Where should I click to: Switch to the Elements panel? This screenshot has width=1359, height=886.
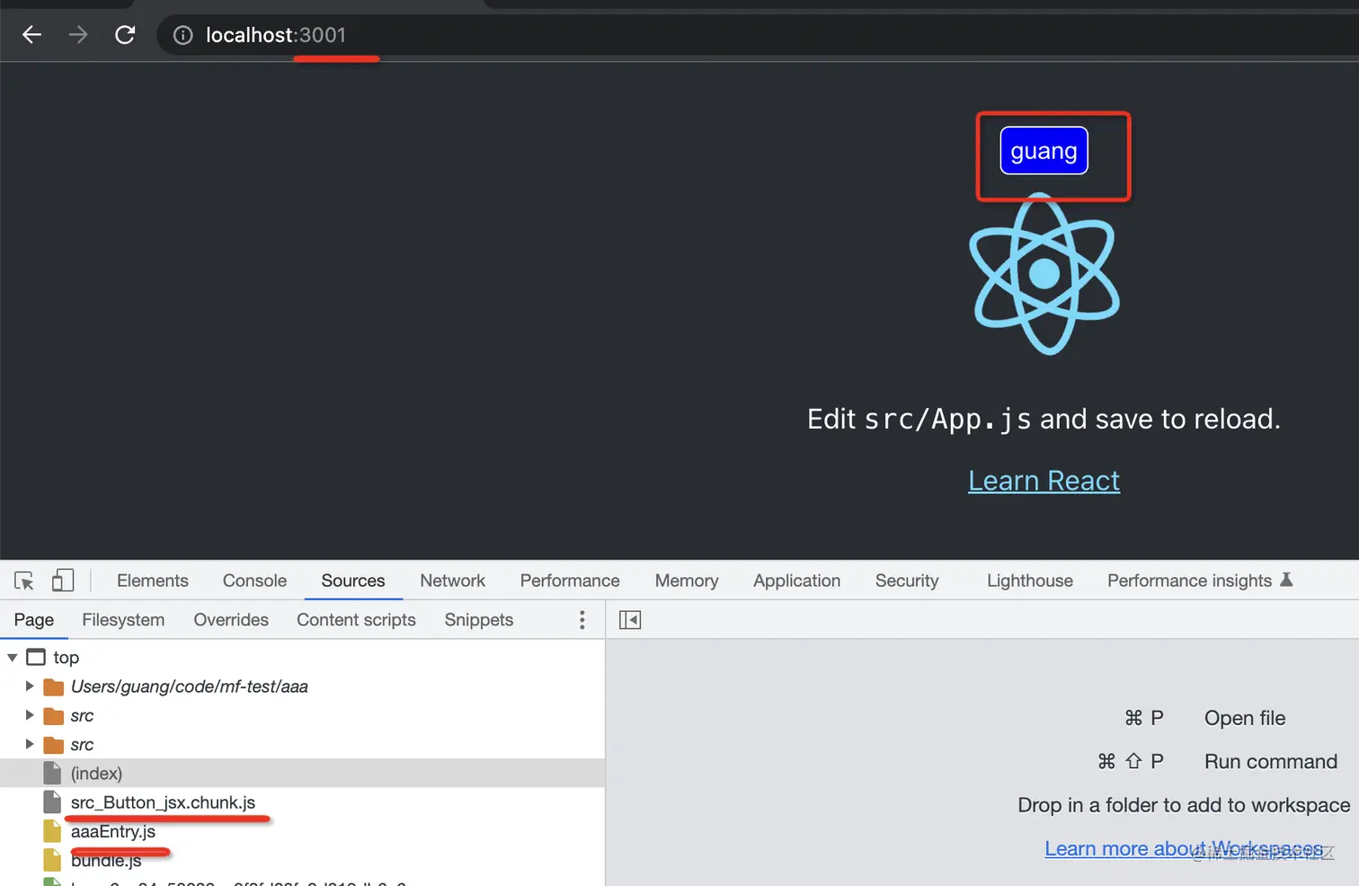[x=153, y=580]
